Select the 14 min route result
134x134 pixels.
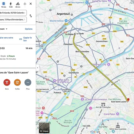click(x=18, y=54)
